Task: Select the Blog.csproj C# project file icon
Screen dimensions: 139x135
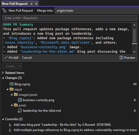Action: 12,84
